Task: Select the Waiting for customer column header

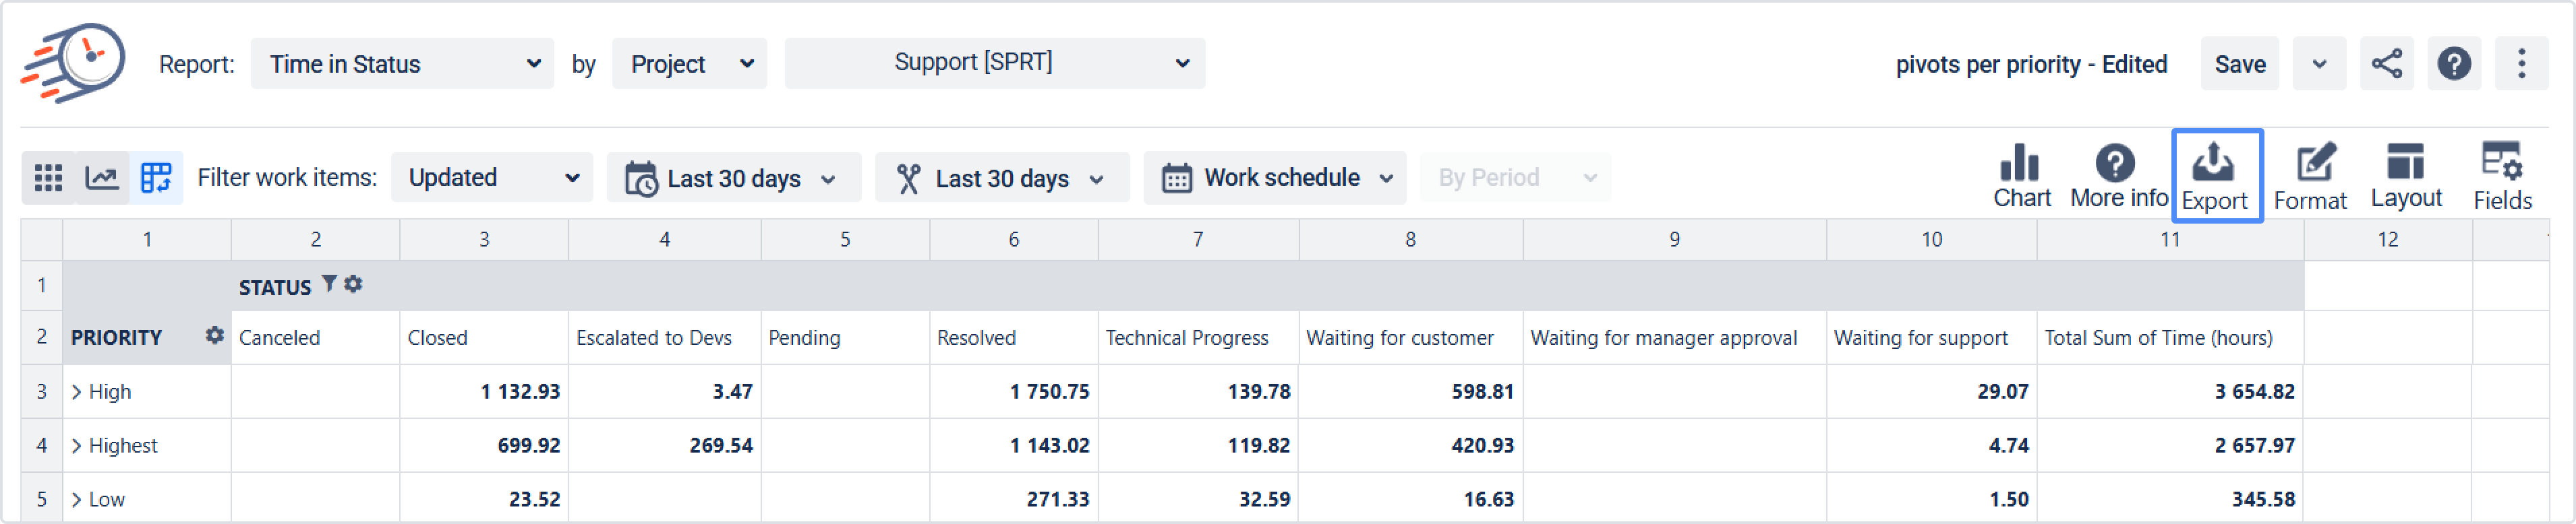Action: pos(1399,338)
